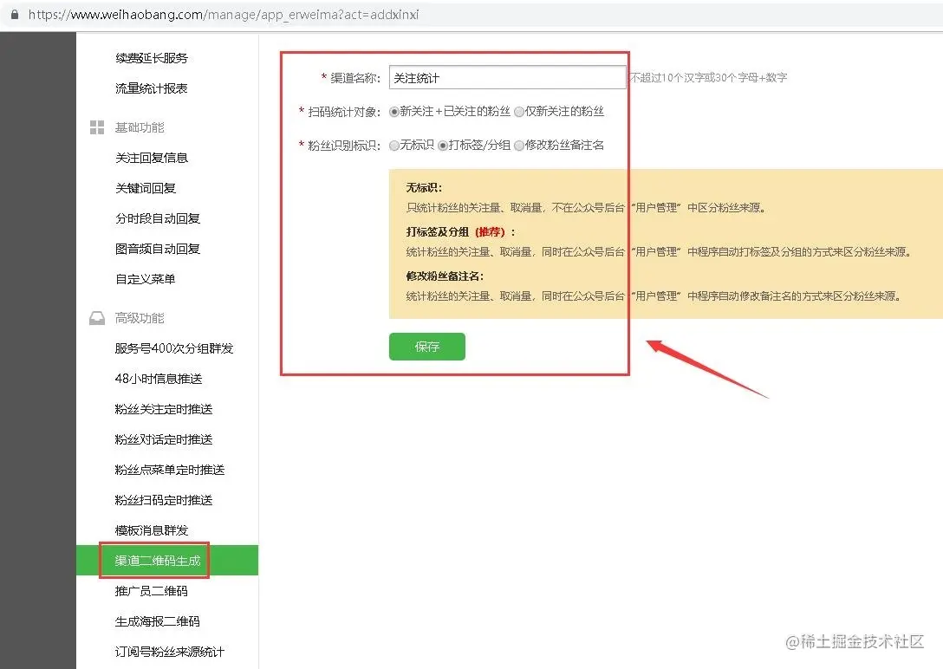943x669 pixels.
Task: Click the green 保存 button
Action: (x=427, y=347)
